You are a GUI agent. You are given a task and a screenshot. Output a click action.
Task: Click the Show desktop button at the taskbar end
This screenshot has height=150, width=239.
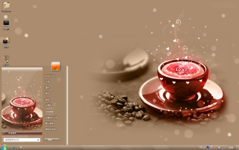(238, 147)
